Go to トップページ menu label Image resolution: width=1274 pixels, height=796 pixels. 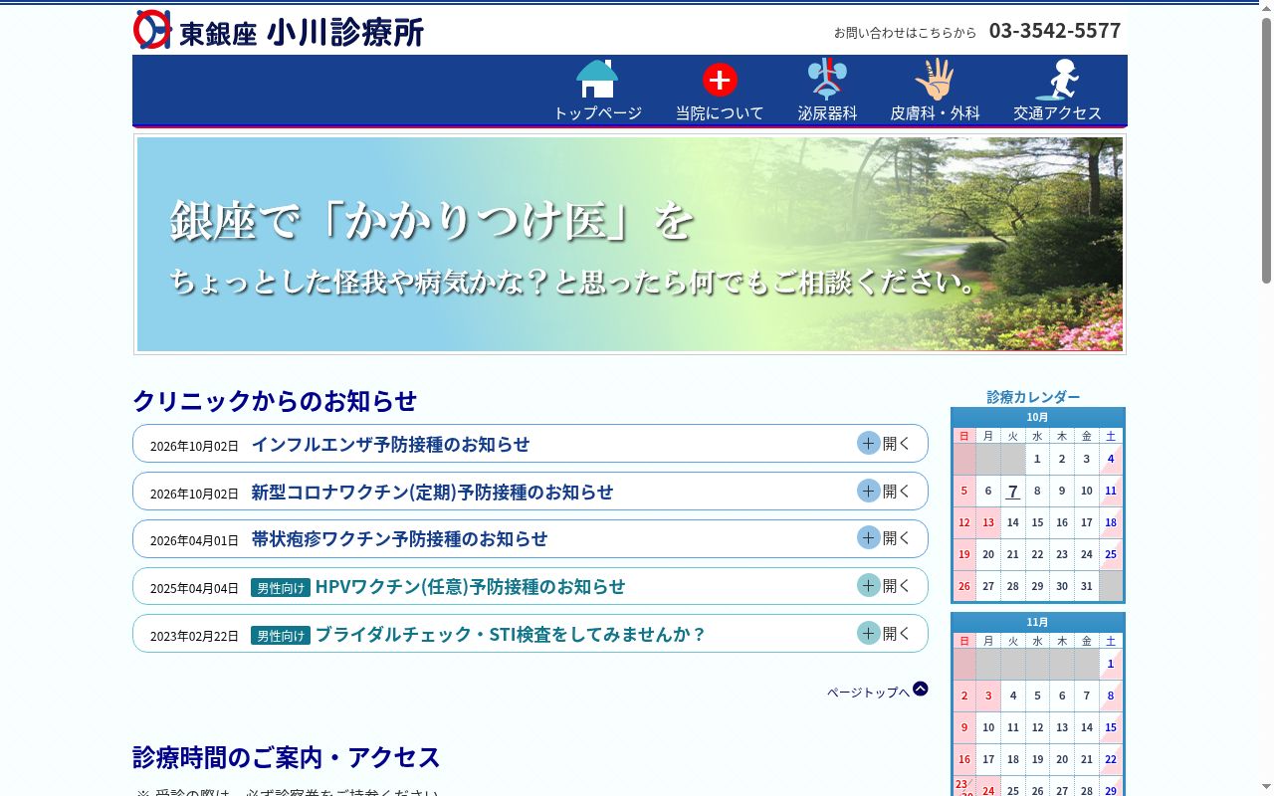click(597, 113)
